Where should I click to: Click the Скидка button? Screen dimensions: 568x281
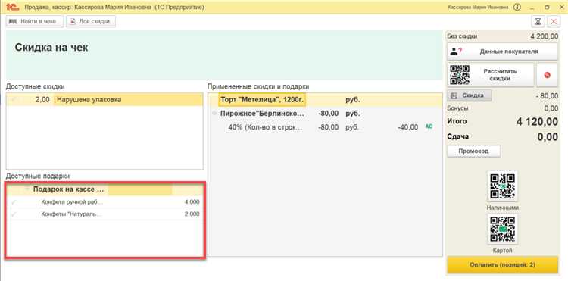coord(469,95)
